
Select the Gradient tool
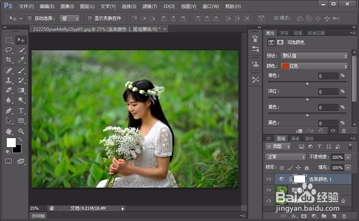[21, 90]
